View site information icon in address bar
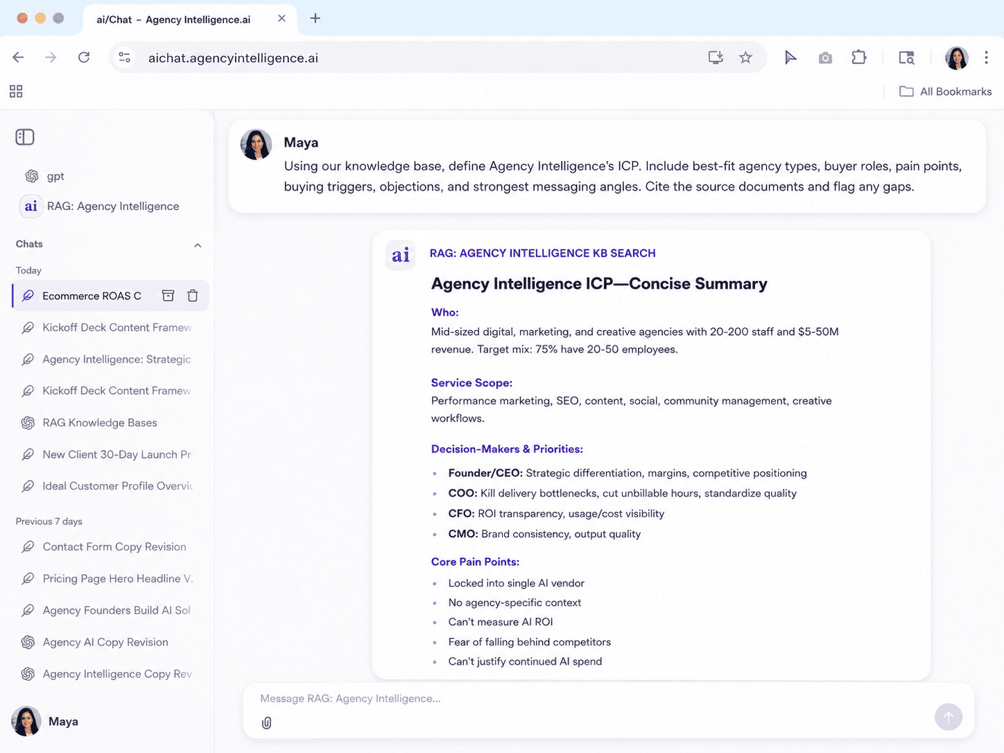 [125, 58]
